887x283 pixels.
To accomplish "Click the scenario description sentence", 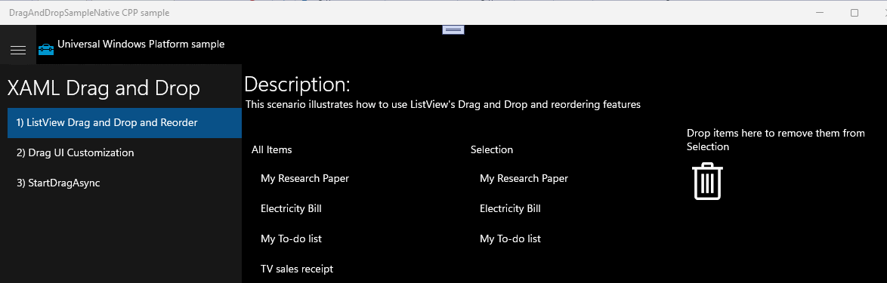I will pyautogui.click(x=443, y=104).
